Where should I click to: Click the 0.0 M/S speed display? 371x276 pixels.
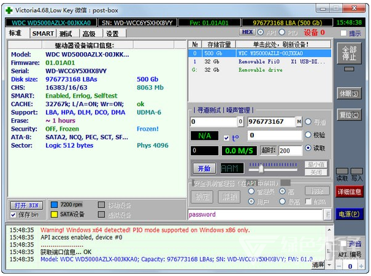[239, 150]
